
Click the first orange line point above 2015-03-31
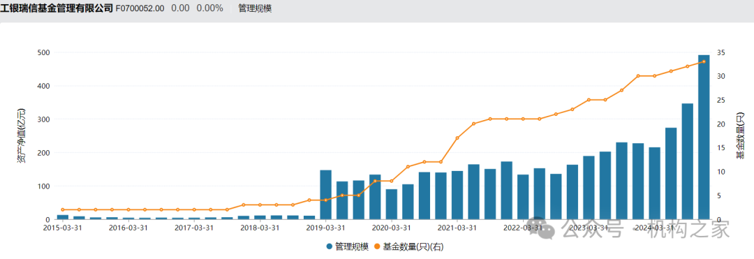[x=63, y=210]
